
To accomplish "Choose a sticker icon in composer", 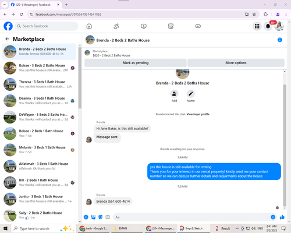I will click(x=101, y=217).
